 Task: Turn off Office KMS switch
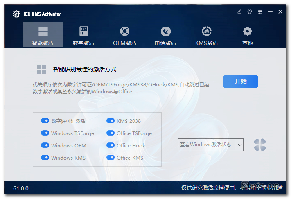pos(111,158)
